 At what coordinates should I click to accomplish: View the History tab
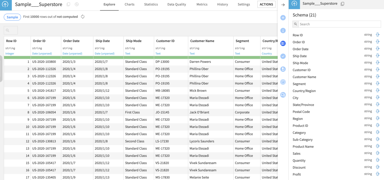[222, 4]
